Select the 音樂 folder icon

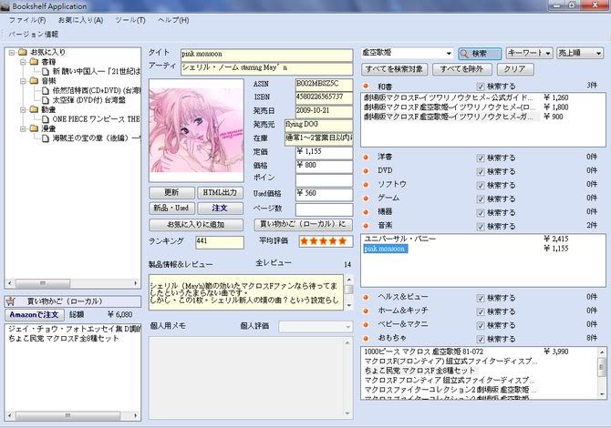[x=35, y=80]
